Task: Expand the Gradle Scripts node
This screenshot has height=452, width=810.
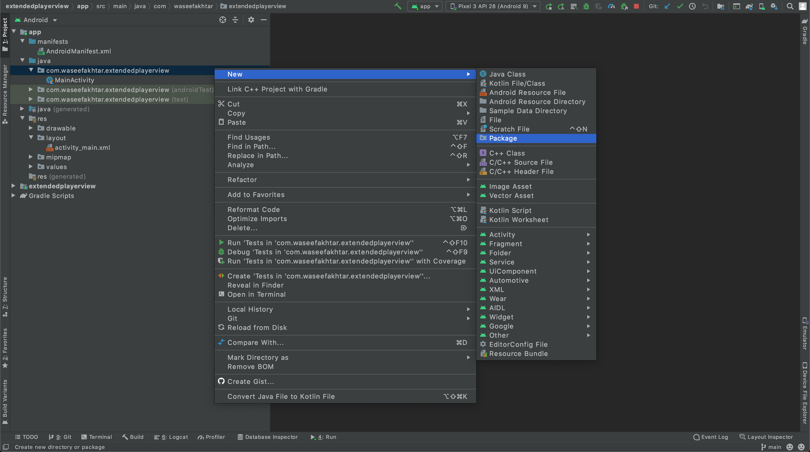Action: pos(13,195)
